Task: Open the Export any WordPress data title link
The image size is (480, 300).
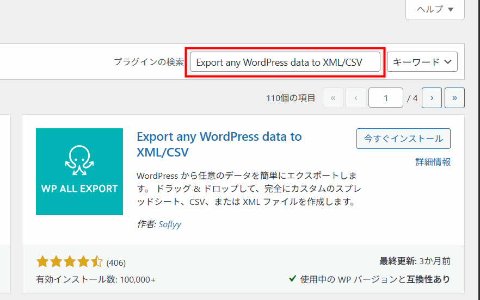Action: [219, 145]
